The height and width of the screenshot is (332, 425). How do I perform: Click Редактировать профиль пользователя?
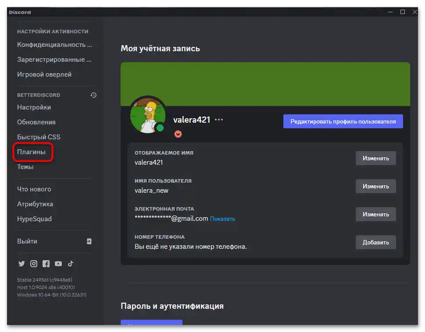[x=343, y=121]
